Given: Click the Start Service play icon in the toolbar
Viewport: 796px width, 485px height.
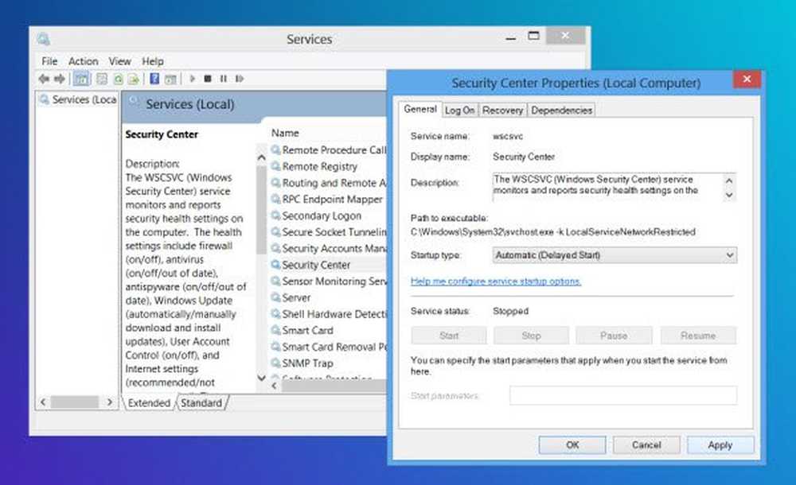Looking at the screenshot, I should [x=193, y=79].
